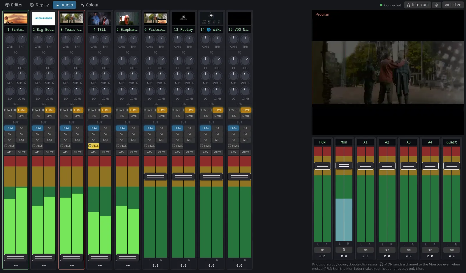Enable LOW CUT on channel 3 Tears
The height and width of the screenshot is (273, 466).
click(66, 110)
